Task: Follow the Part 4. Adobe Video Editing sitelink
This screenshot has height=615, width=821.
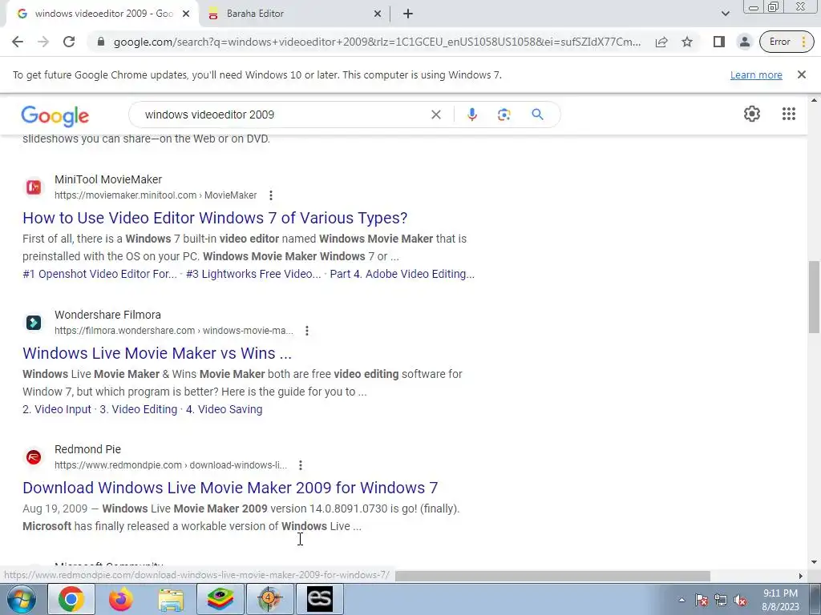Action: (402, 274)
